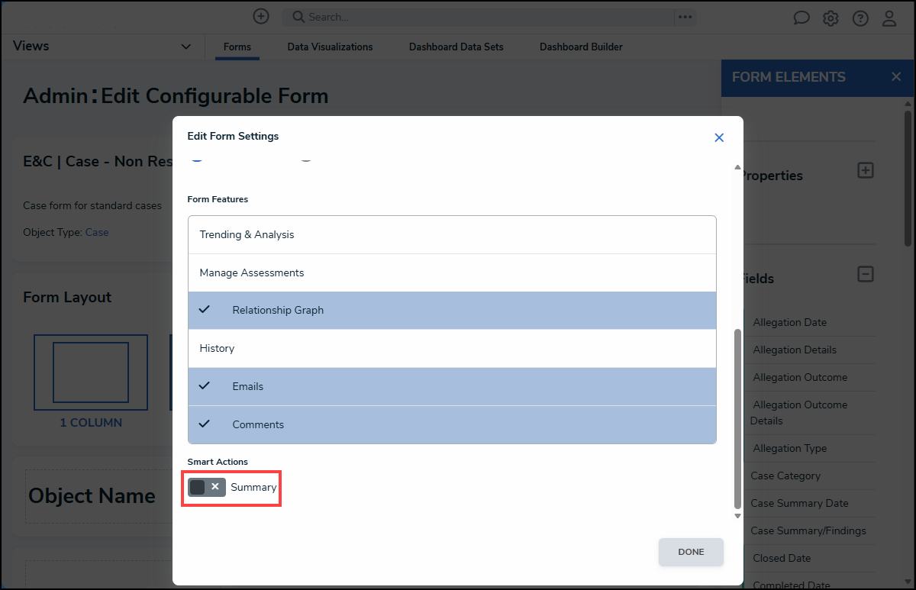
Task: Open the Case object type link
Action: point(97,232)
